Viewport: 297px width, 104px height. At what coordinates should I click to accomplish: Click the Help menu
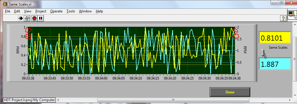coord(99,11)
